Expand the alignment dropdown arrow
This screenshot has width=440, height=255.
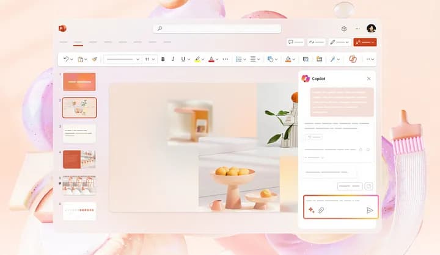pyautogui.click(x=258, y=59)
